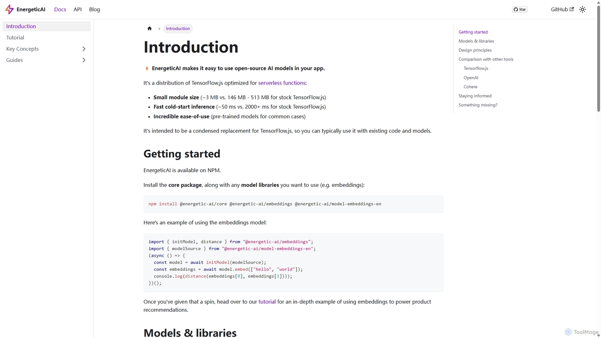Expand the Guides sidebar chevron
601x338 pixels.
coord(84,60)
